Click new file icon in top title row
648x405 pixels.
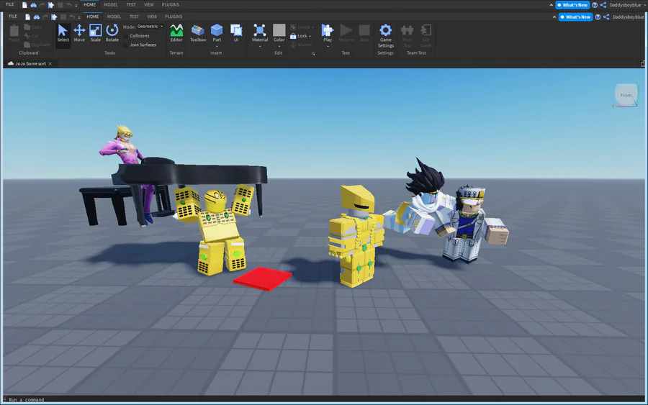[24, 5]
